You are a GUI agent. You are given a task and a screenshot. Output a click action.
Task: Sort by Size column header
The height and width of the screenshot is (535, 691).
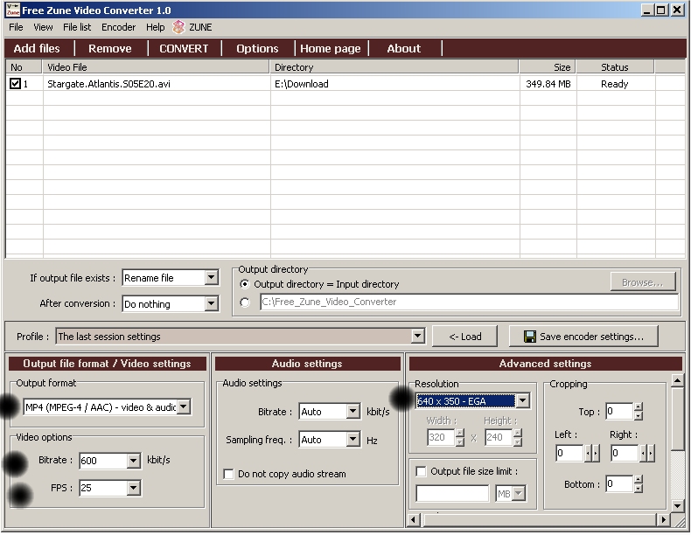click(548, 67)
